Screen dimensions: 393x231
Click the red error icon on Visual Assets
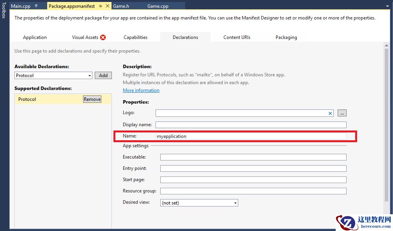click(103, 37)
